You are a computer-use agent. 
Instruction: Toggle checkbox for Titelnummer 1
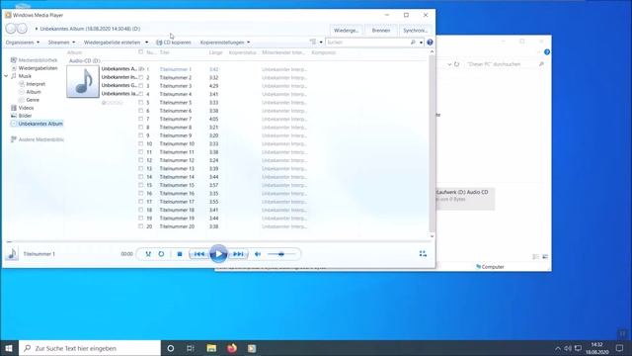[140, 69]
